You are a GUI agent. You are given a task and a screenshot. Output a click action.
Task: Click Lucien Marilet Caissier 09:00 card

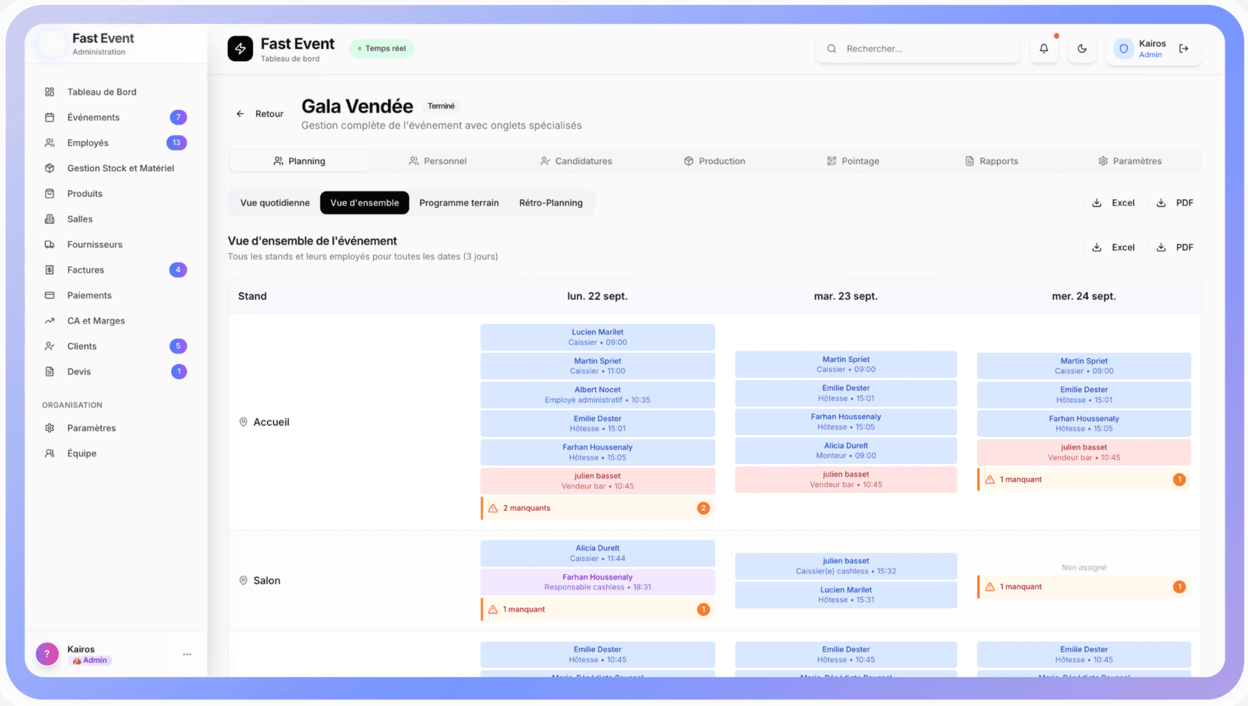pos(597,337)
